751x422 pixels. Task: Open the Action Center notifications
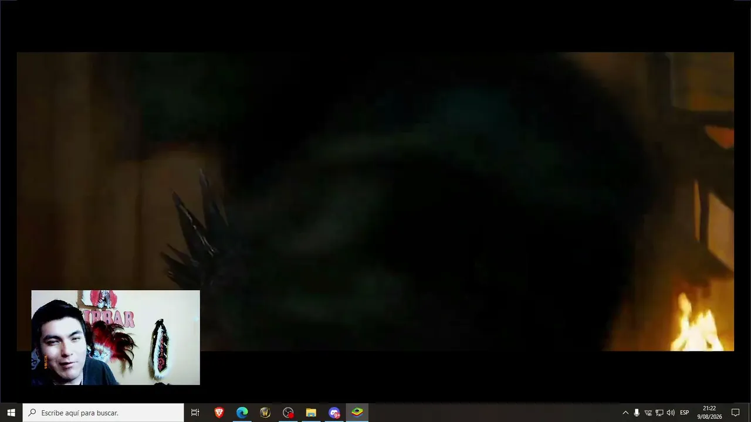pyautogui.click(x=735, y=413)
